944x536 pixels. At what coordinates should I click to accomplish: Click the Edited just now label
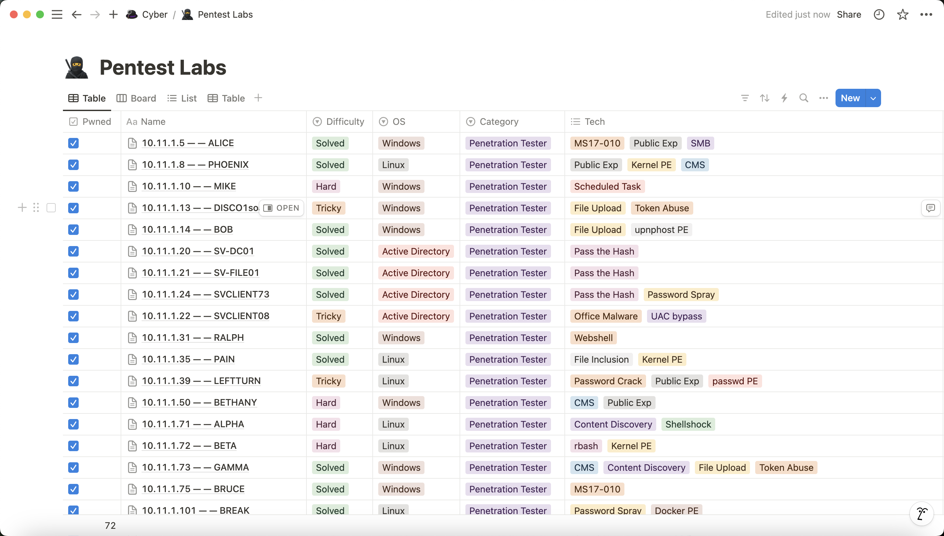click(x=797, y=14)
